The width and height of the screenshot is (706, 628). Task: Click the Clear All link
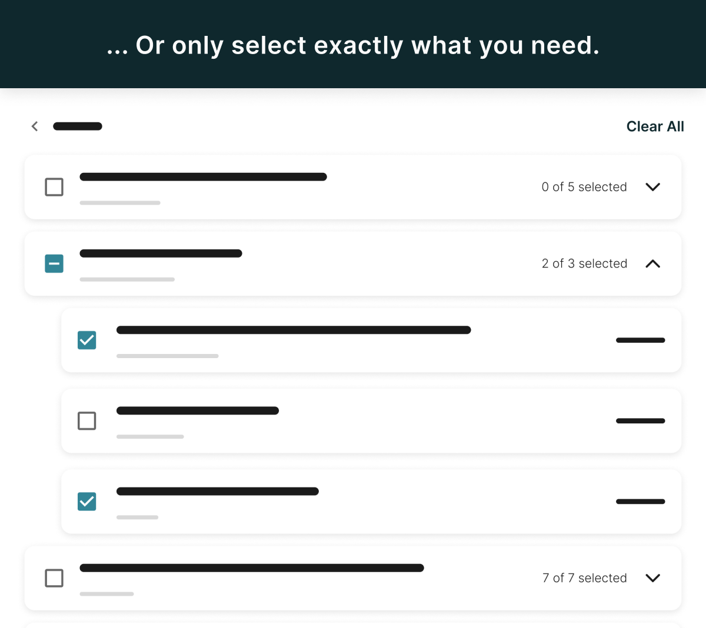[x=655, y=126]
